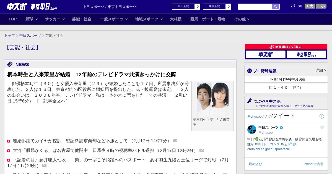Click the NEWS section ticket icon
The width and height of the screenshot is (332, 174).
pos(10,64)
